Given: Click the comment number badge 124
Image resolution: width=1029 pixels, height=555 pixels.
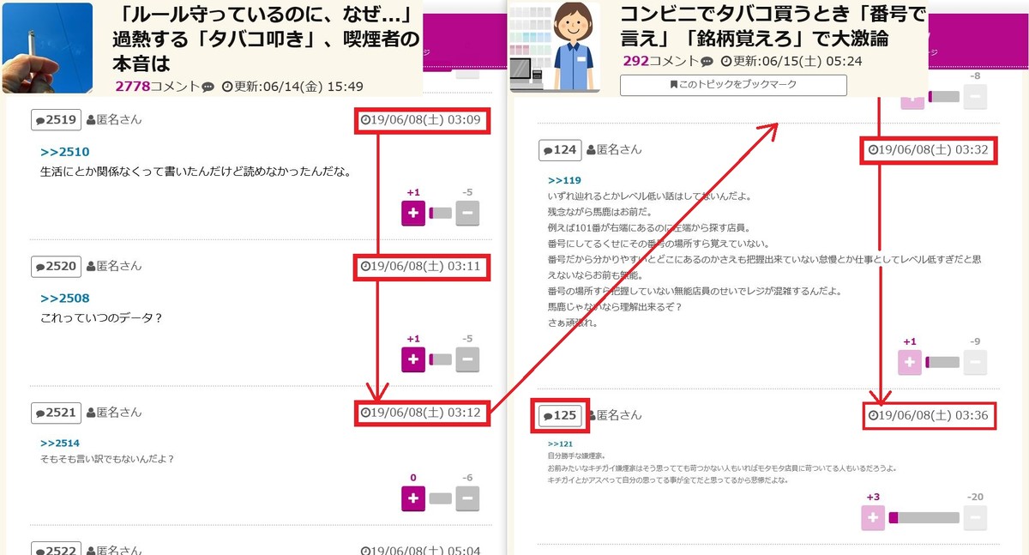Looking at the screenshot, I should click(x=560, y=150).
